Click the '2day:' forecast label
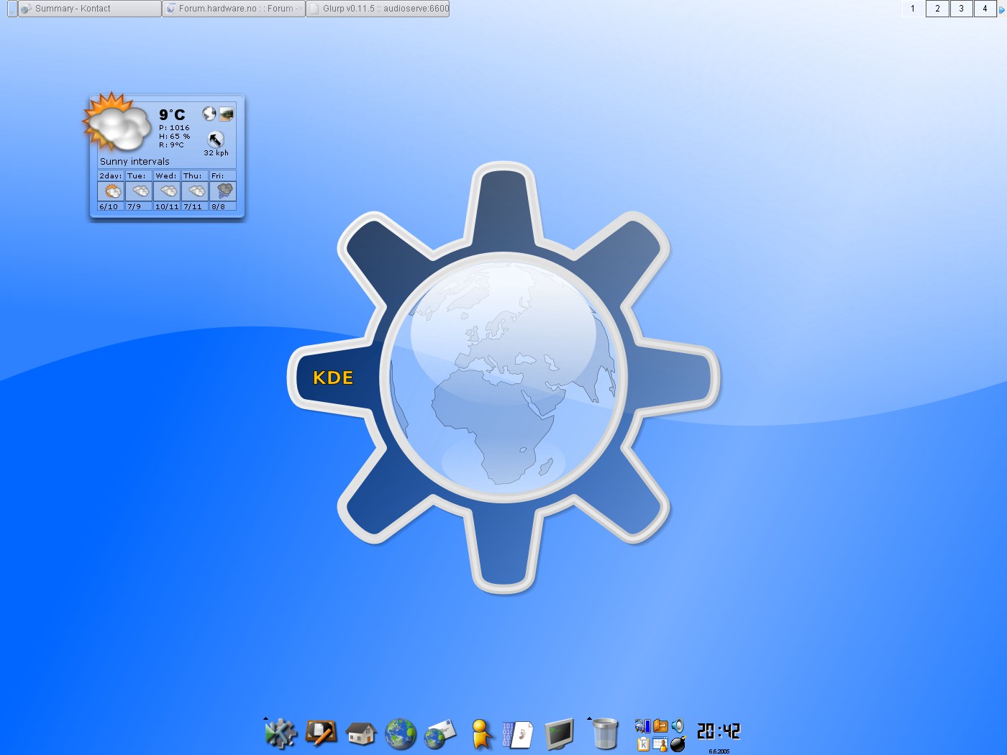1007x755 pixels. [110, 176]
